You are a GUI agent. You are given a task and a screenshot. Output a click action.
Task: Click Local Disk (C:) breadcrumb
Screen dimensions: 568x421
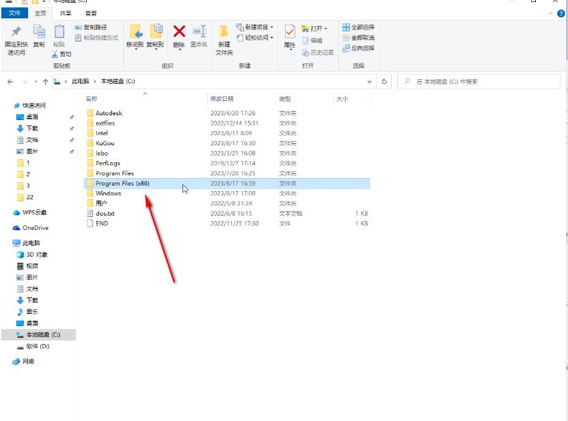[118, 81]
